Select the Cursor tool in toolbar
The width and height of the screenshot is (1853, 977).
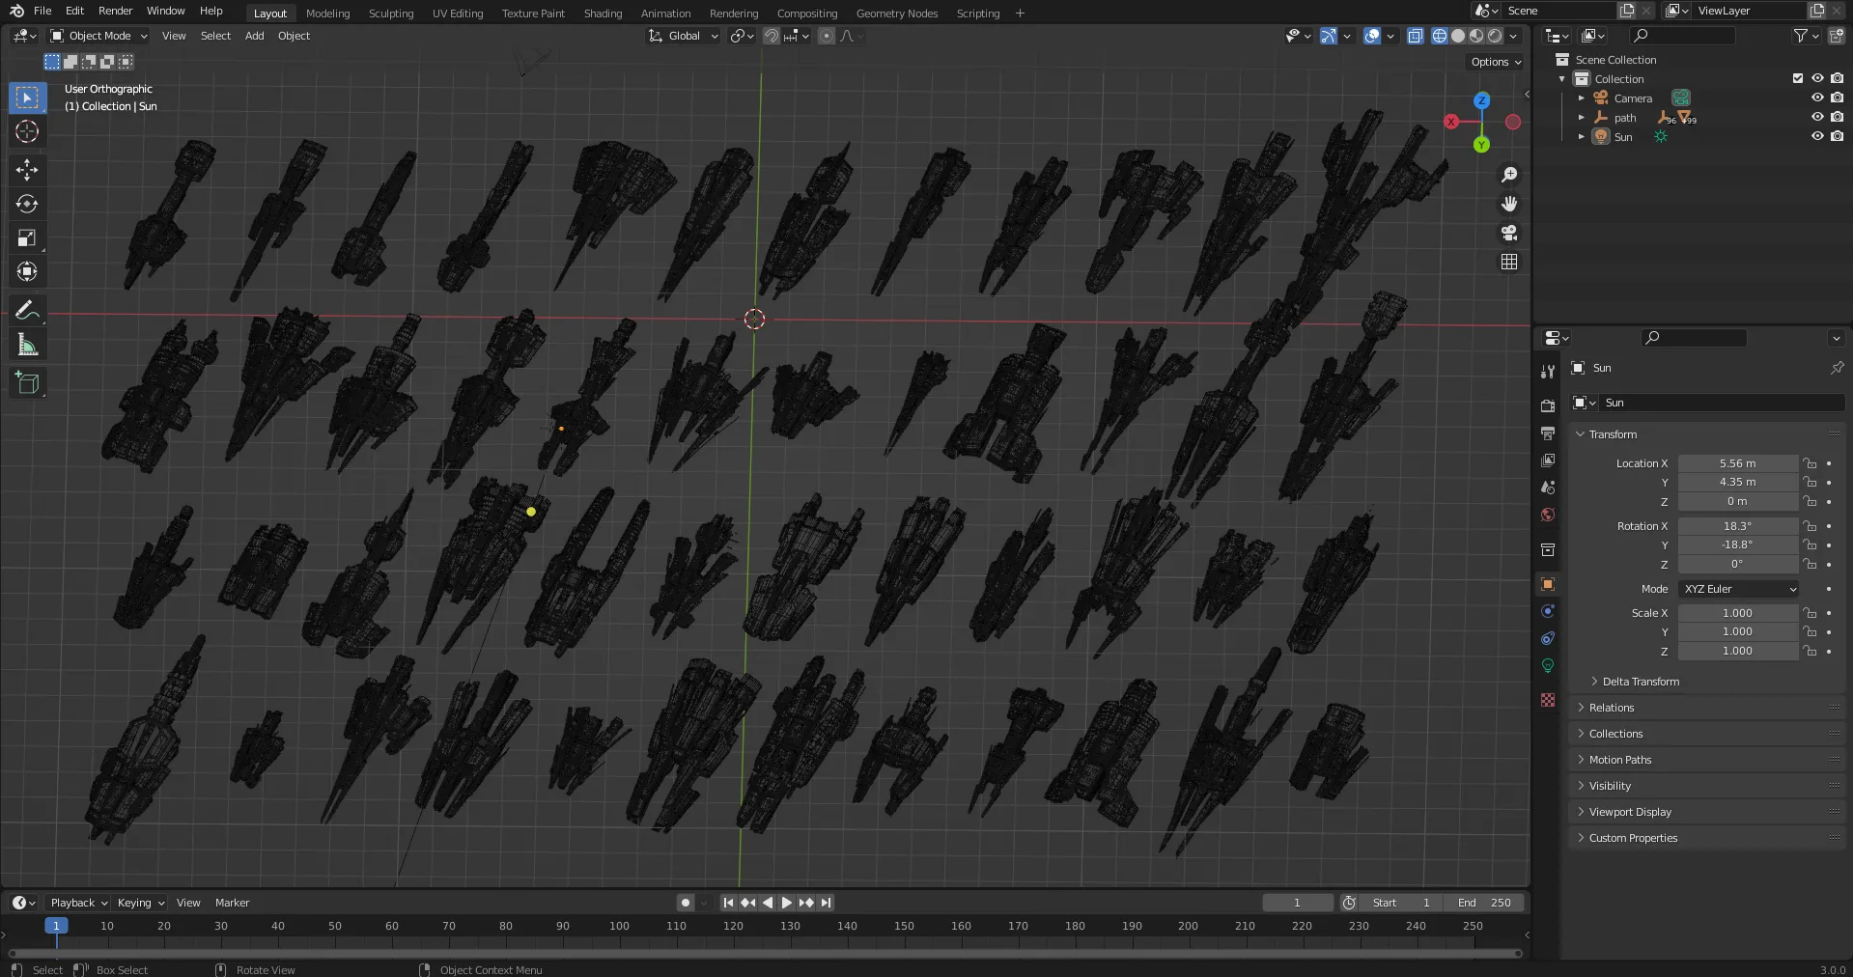27,131
